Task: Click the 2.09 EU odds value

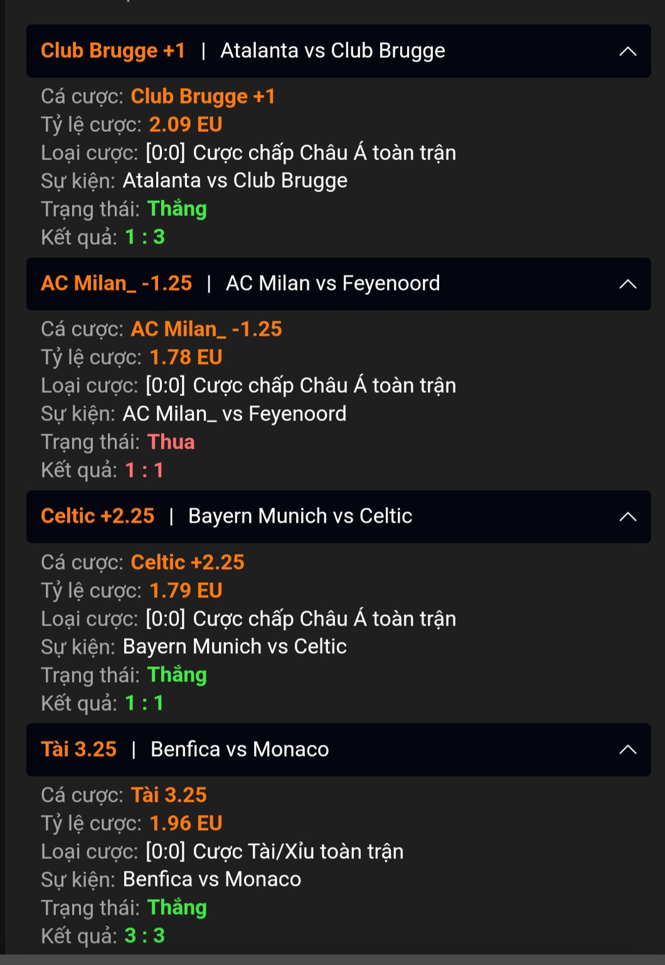Action: click(186, 124)
